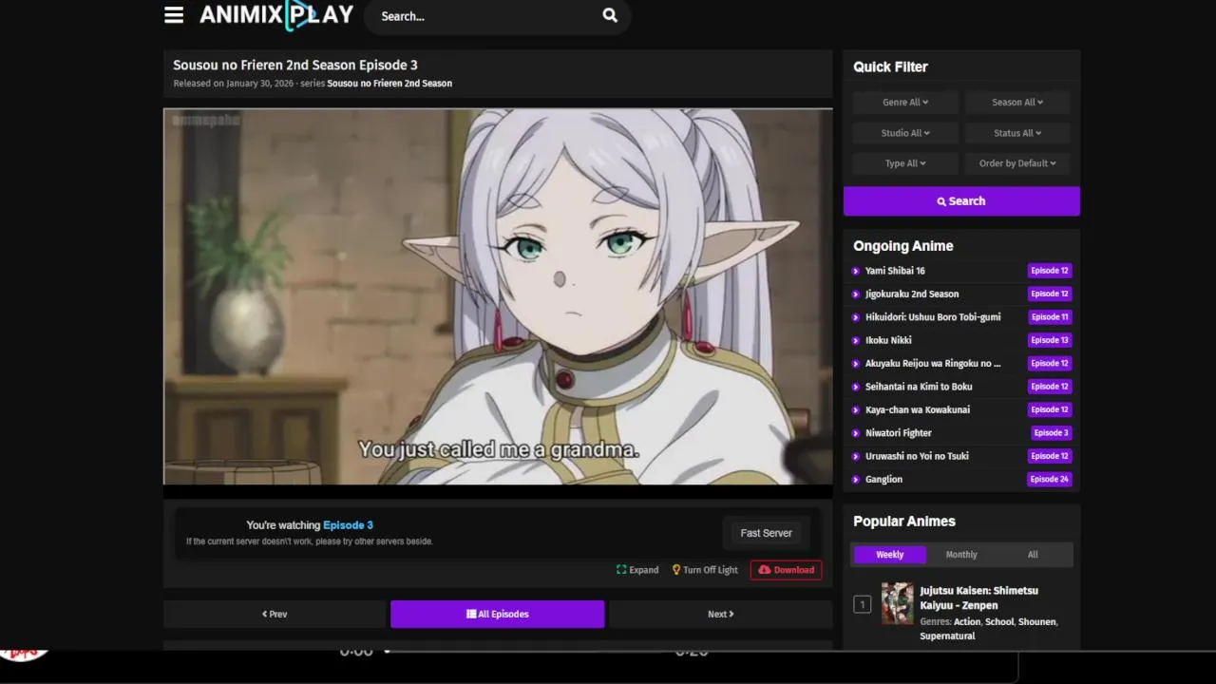Viewport: 1216px width, 684px height.
Task: Click the arrow bullet beside Niwatori Fighter
Action: [x=856, y=433]
